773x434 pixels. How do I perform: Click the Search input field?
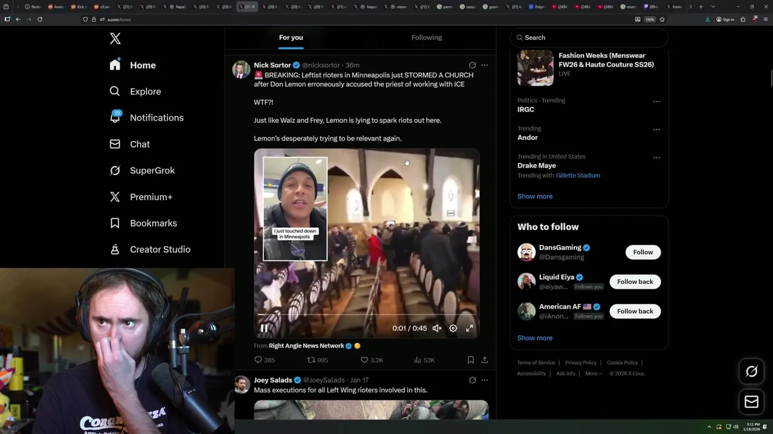[x=589, y=37]
